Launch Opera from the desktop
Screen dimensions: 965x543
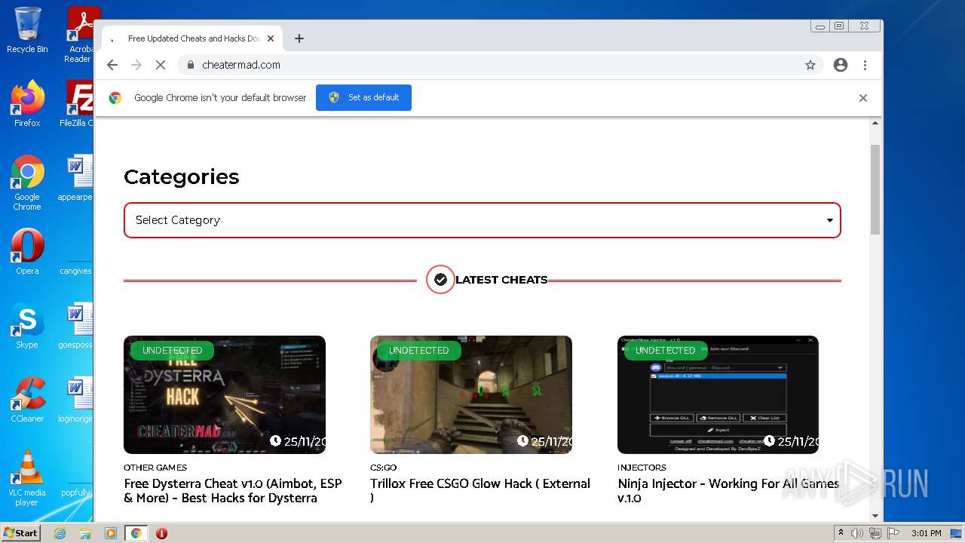(x=27, y=252)
